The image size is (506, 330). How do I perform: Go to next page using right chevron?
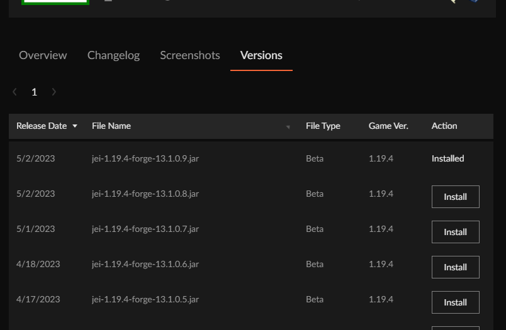tap(54, 92)
